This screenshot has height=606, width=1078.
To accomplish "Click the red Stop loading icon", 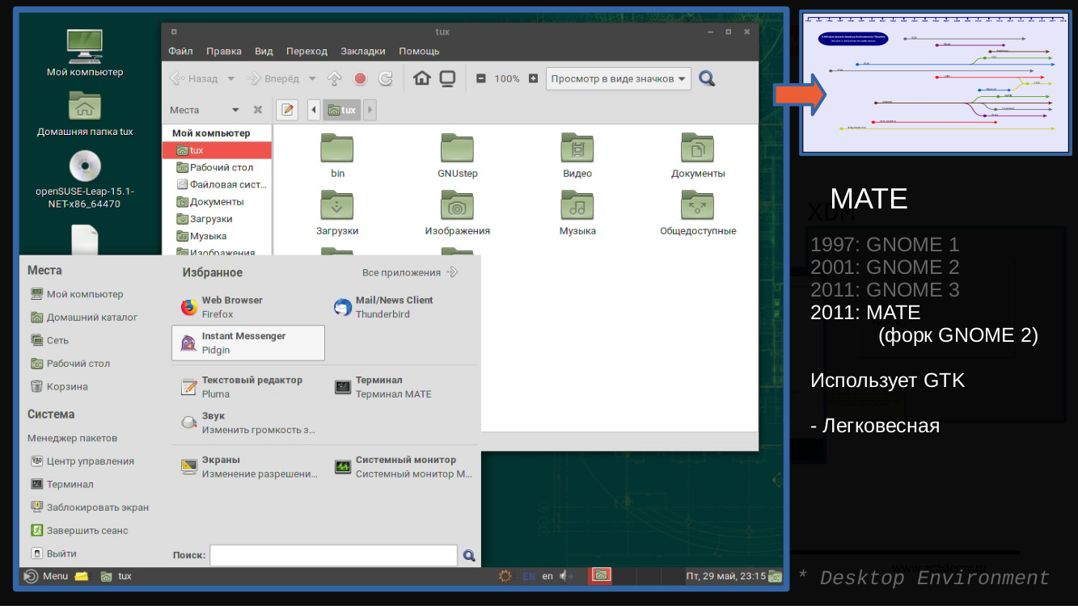I will (361, 79).
